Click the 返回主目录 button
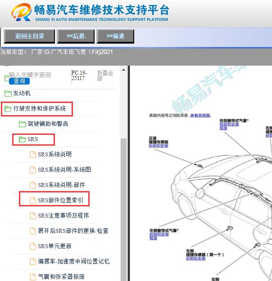Screen dimensions: 272x281 [29, 36]
